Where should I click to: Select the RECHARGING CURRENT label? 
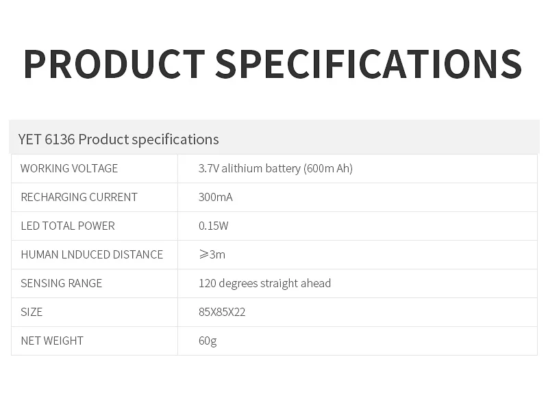point(79,197)
